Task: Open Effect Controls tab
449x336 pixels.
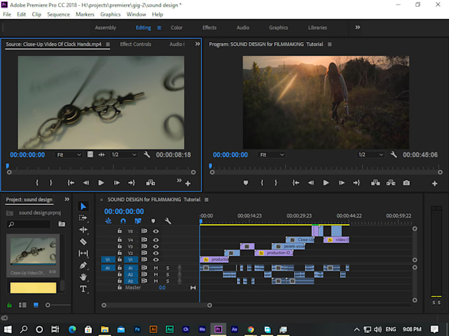Action: [x=135, y=44]
